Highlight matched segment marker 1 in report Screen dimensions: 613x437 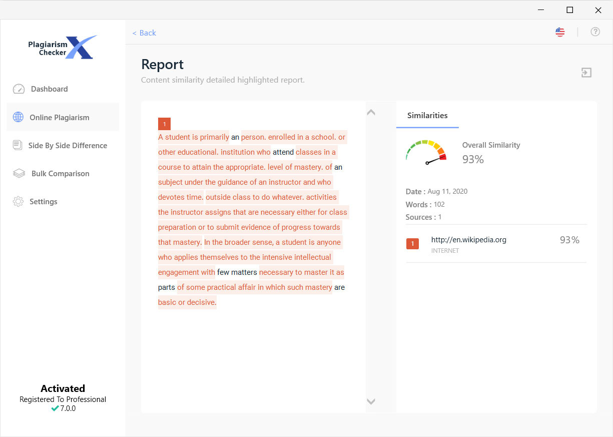coord(164,123)
